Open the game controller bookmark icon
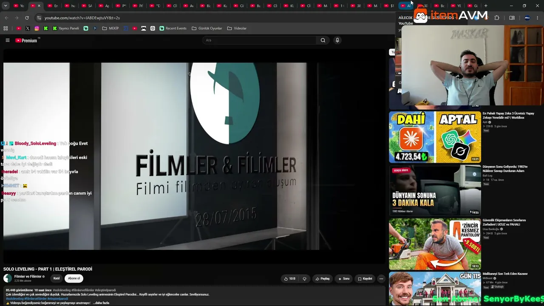 tap(144, 28)
